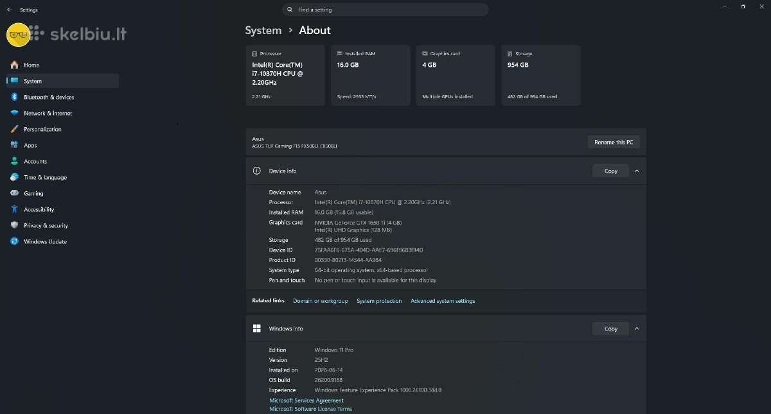Click the Bluetooth icon in sidebar
Screen dimensions: 771x414
click(14, 97)
